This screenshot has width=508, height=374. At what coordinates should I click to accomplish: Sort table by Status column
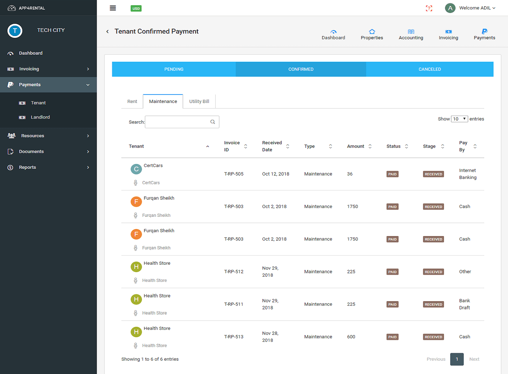pyautogui.click(x=406, y=146)
